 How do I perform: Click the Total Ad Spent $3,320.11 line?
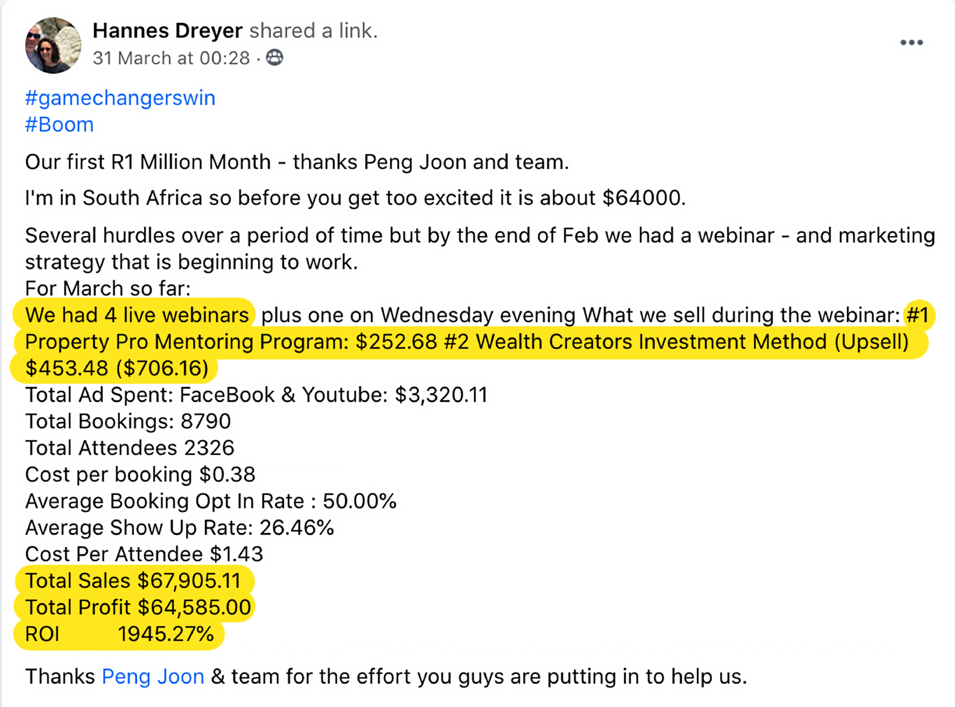point(256,395)
